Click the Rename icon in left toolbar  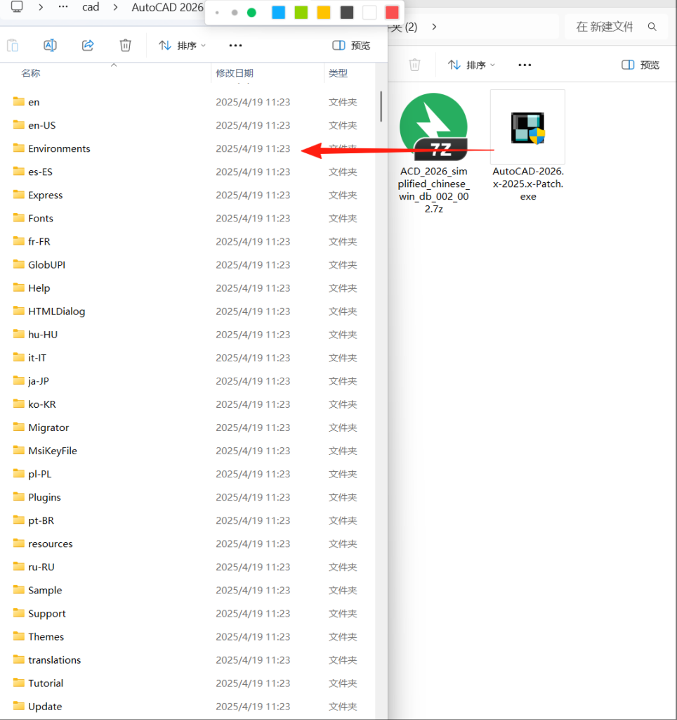pyautogui.click(x=51, y=46)
